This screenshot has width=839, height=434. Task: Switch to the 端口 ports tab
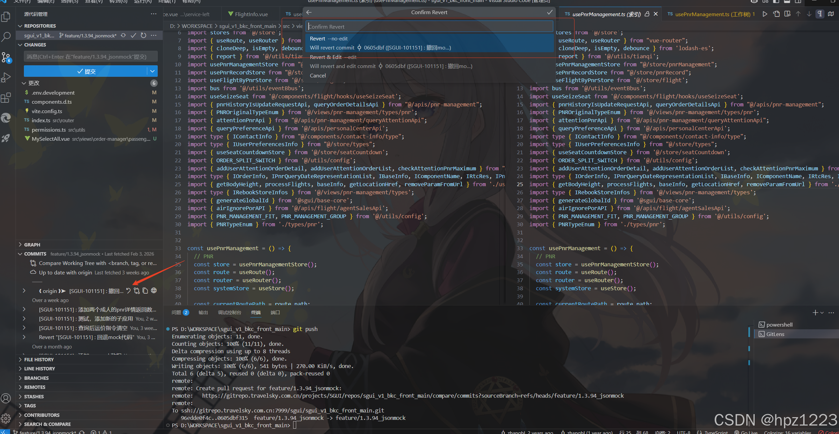275,312
